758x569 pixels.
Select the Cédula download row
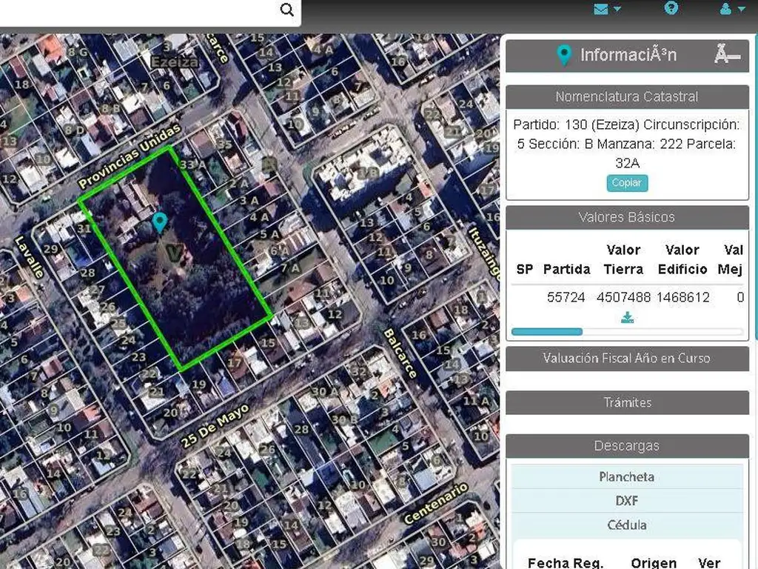coord(627,525)
